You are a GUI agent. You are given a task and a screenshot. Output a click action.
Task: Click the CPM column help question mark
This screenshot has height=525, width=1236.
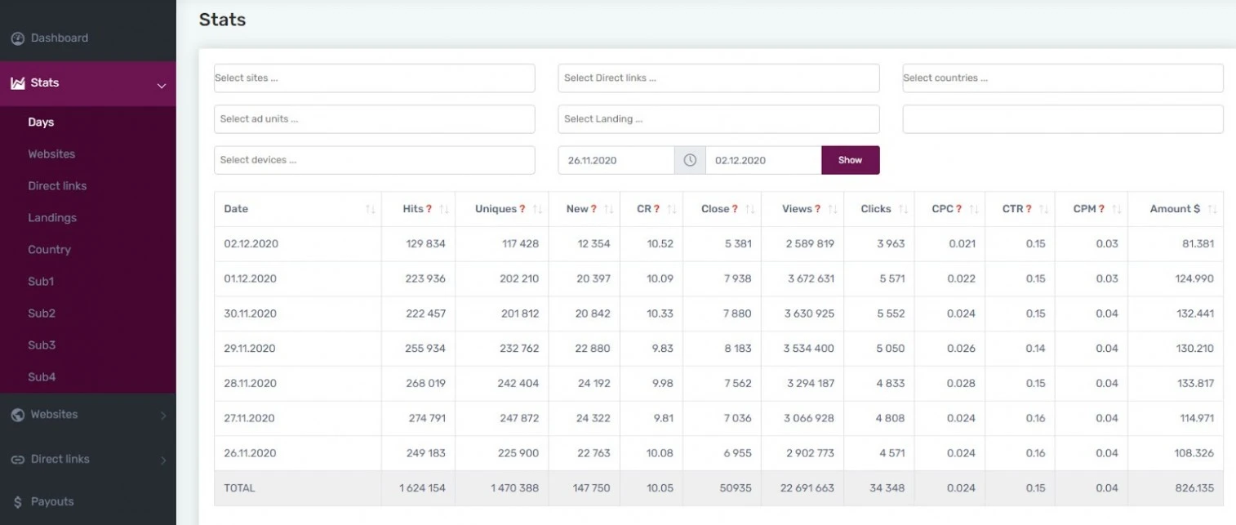[x=1101, y=209]
